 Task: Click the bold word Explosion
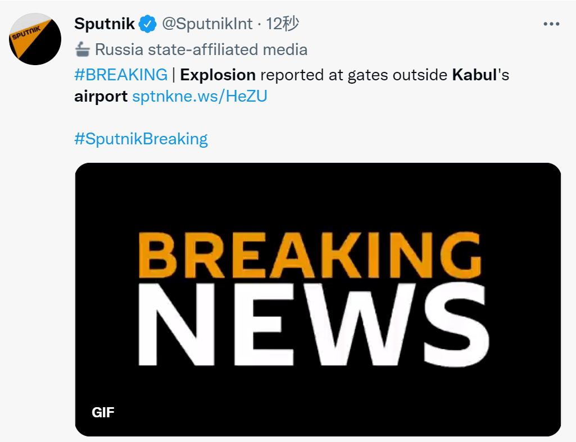click(218, 74)
